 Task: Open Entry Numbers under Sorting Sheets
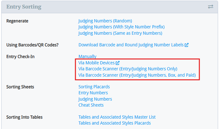pyautogui.click(x=93, y=93)
